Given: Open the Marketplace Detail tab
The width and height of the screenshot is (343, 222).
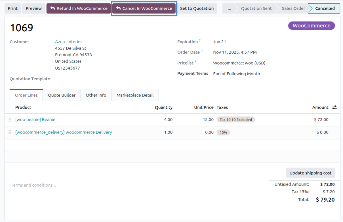Looking at the screenshot, I should tap(135, 95).
